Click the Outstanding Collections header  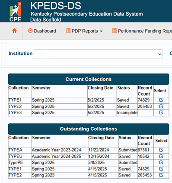[x=89, y=129]
